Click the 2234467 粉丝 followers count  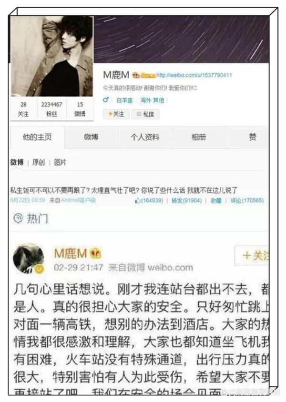pos(51,109)
